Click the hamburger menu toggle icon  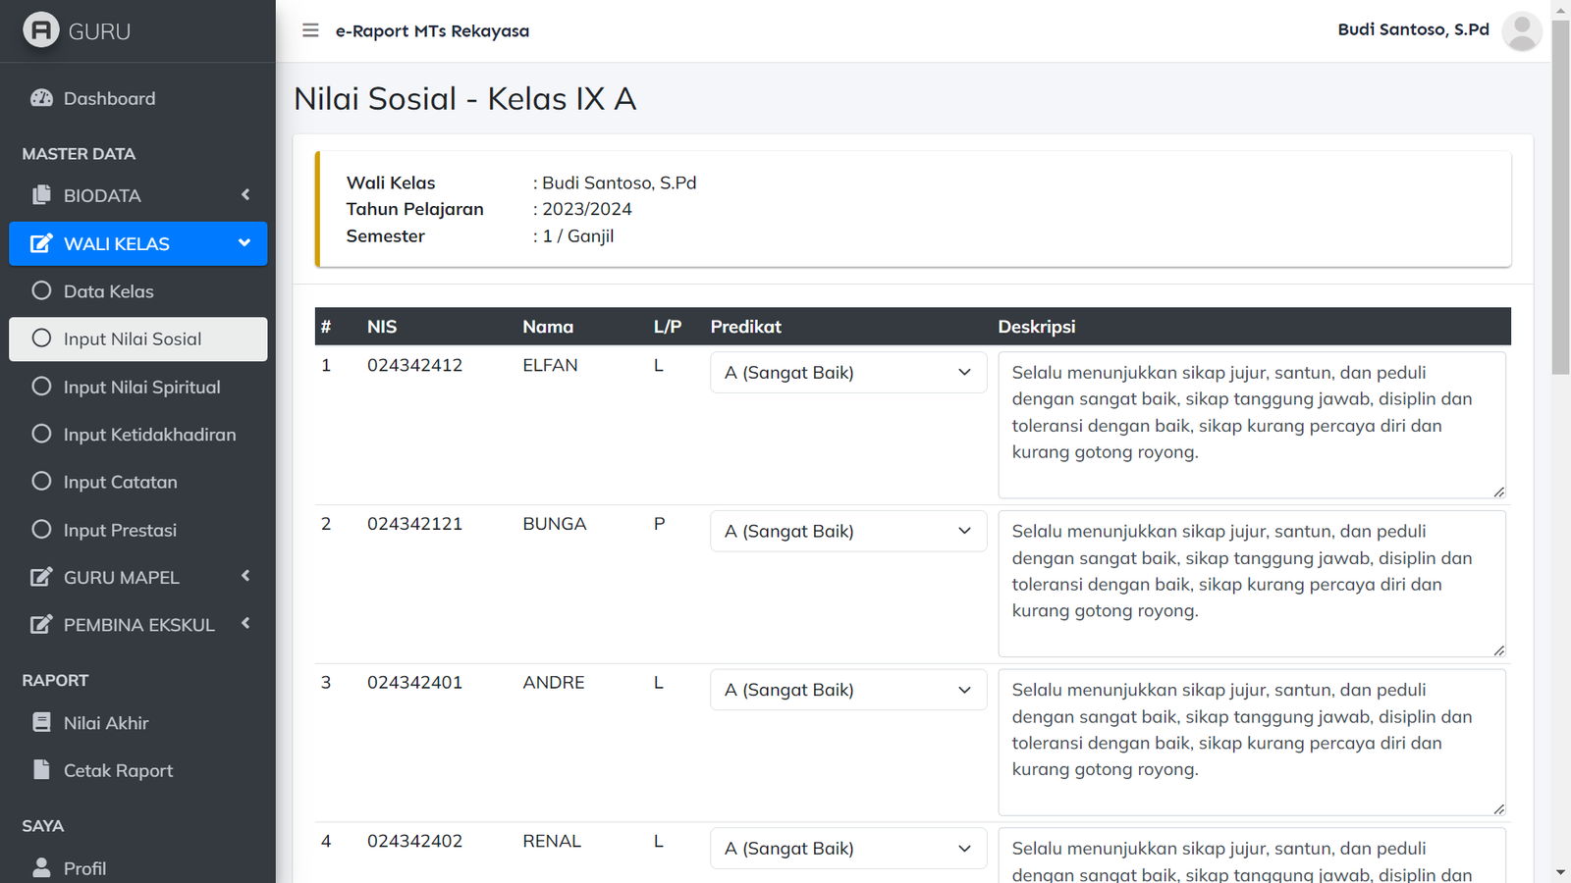[x=310, y=30]
